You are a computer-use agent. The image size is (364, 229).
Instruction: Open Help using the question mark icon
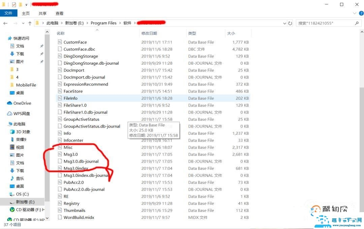pos(360,13)
